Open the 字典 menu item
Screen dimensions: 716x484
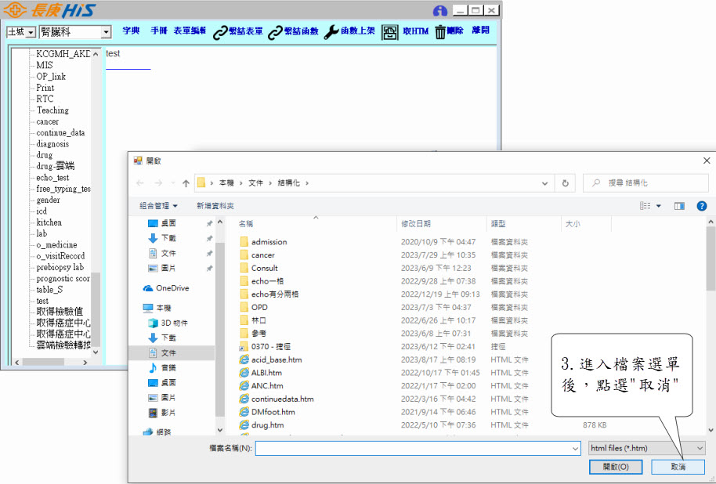(x=131, y=31)
